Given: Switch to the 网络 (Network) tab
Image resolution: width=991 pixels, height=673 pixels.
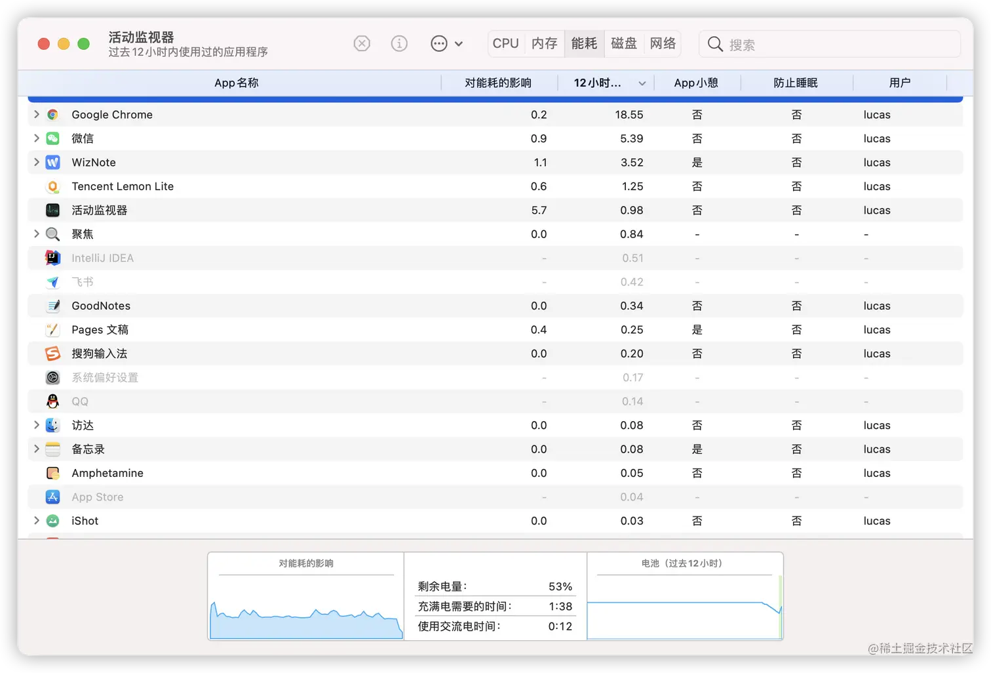Looking at the screenshot, I should tap(663, 43).
